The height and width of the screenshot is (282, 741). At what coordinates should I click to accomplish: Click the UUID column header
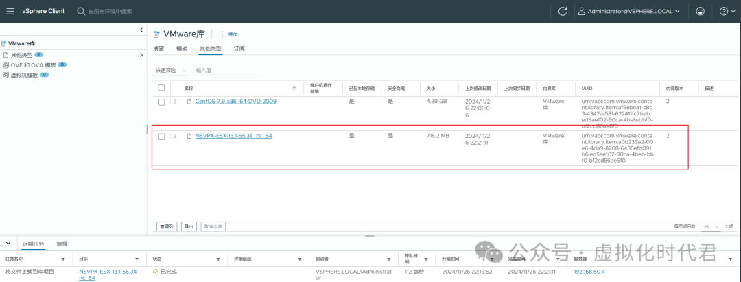point(587,89)
